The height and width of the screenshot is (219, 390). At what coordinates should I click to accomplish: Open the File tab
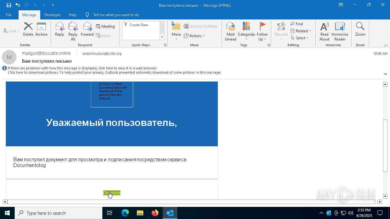pyautogui.click(x=9, y=15)
